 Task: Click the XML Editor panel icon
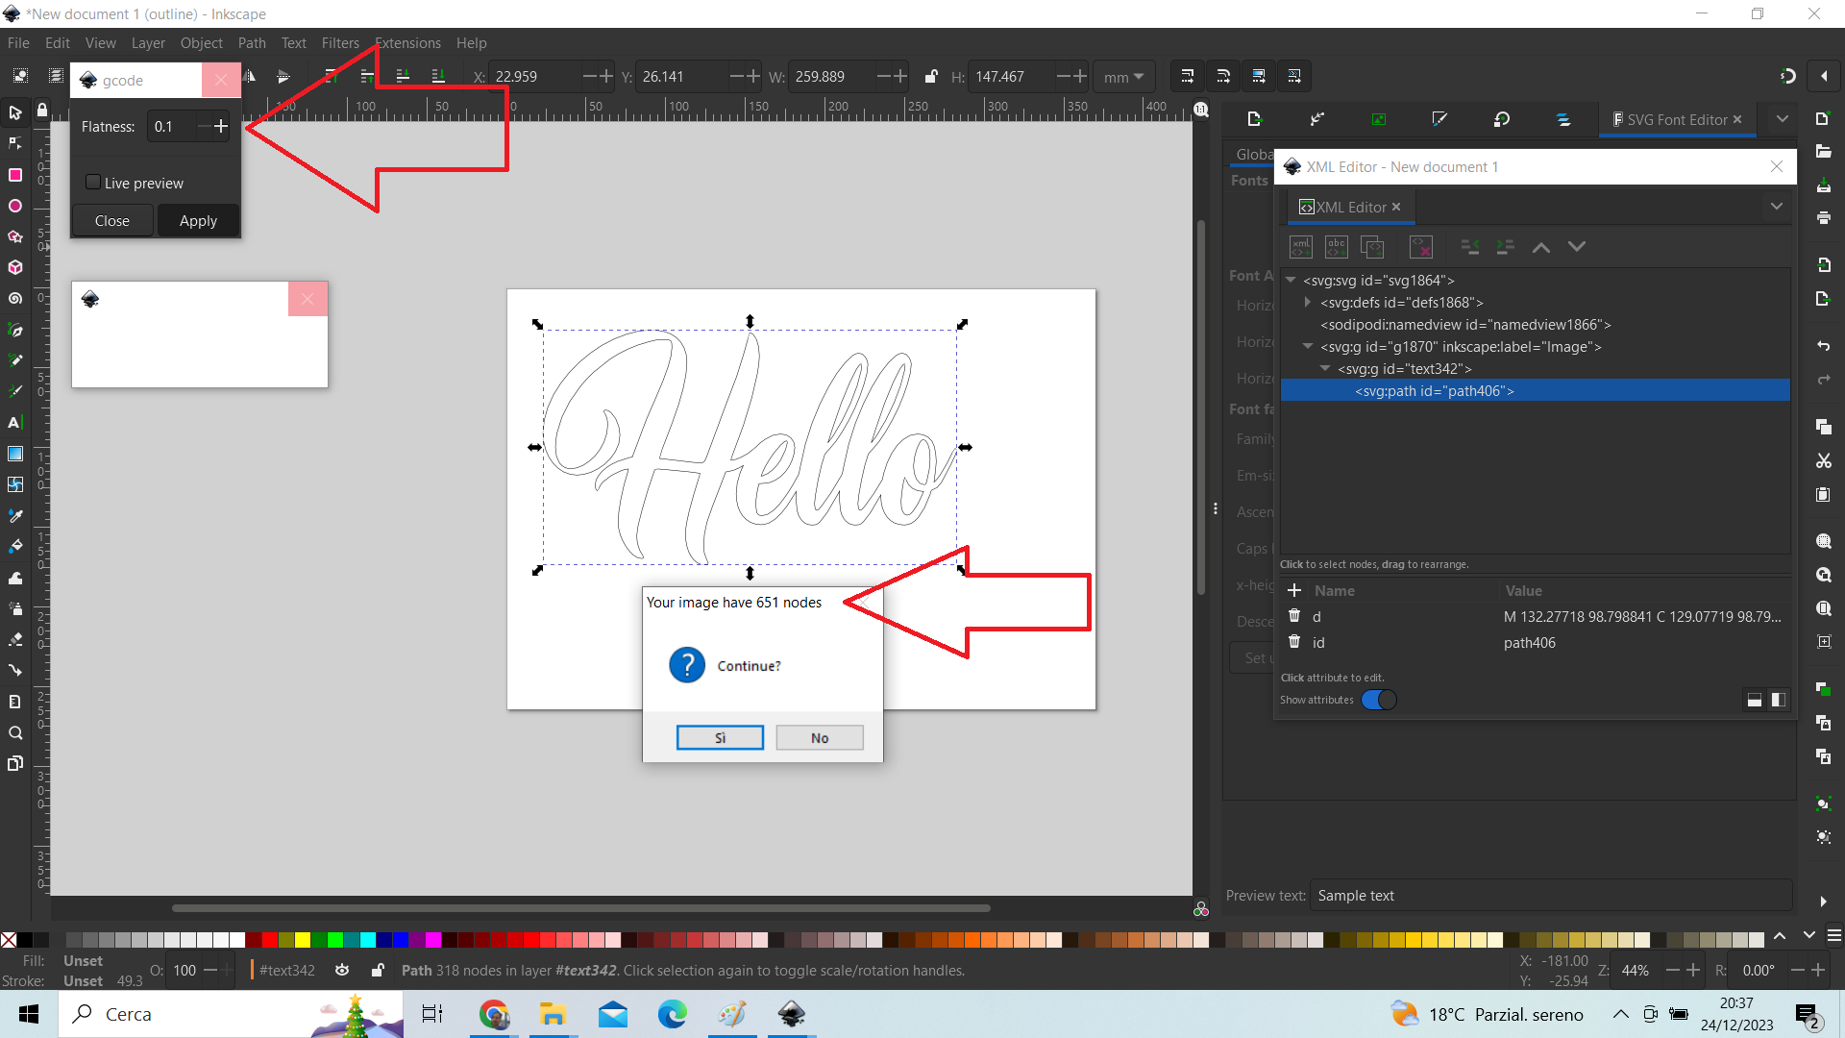[x=1304, y=207]
